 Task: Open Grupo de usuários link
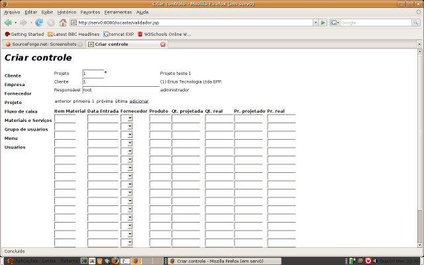26,129
